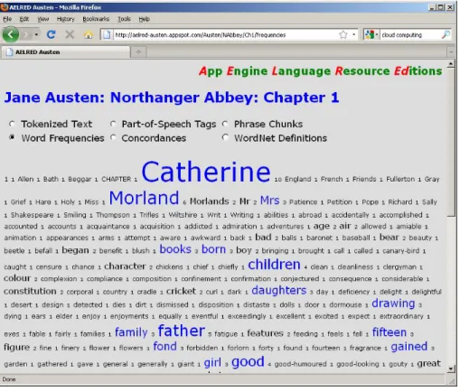Screen dimensions: 460x392
Task: Click the green Back navigation arrow
Action: coord(11,34)
